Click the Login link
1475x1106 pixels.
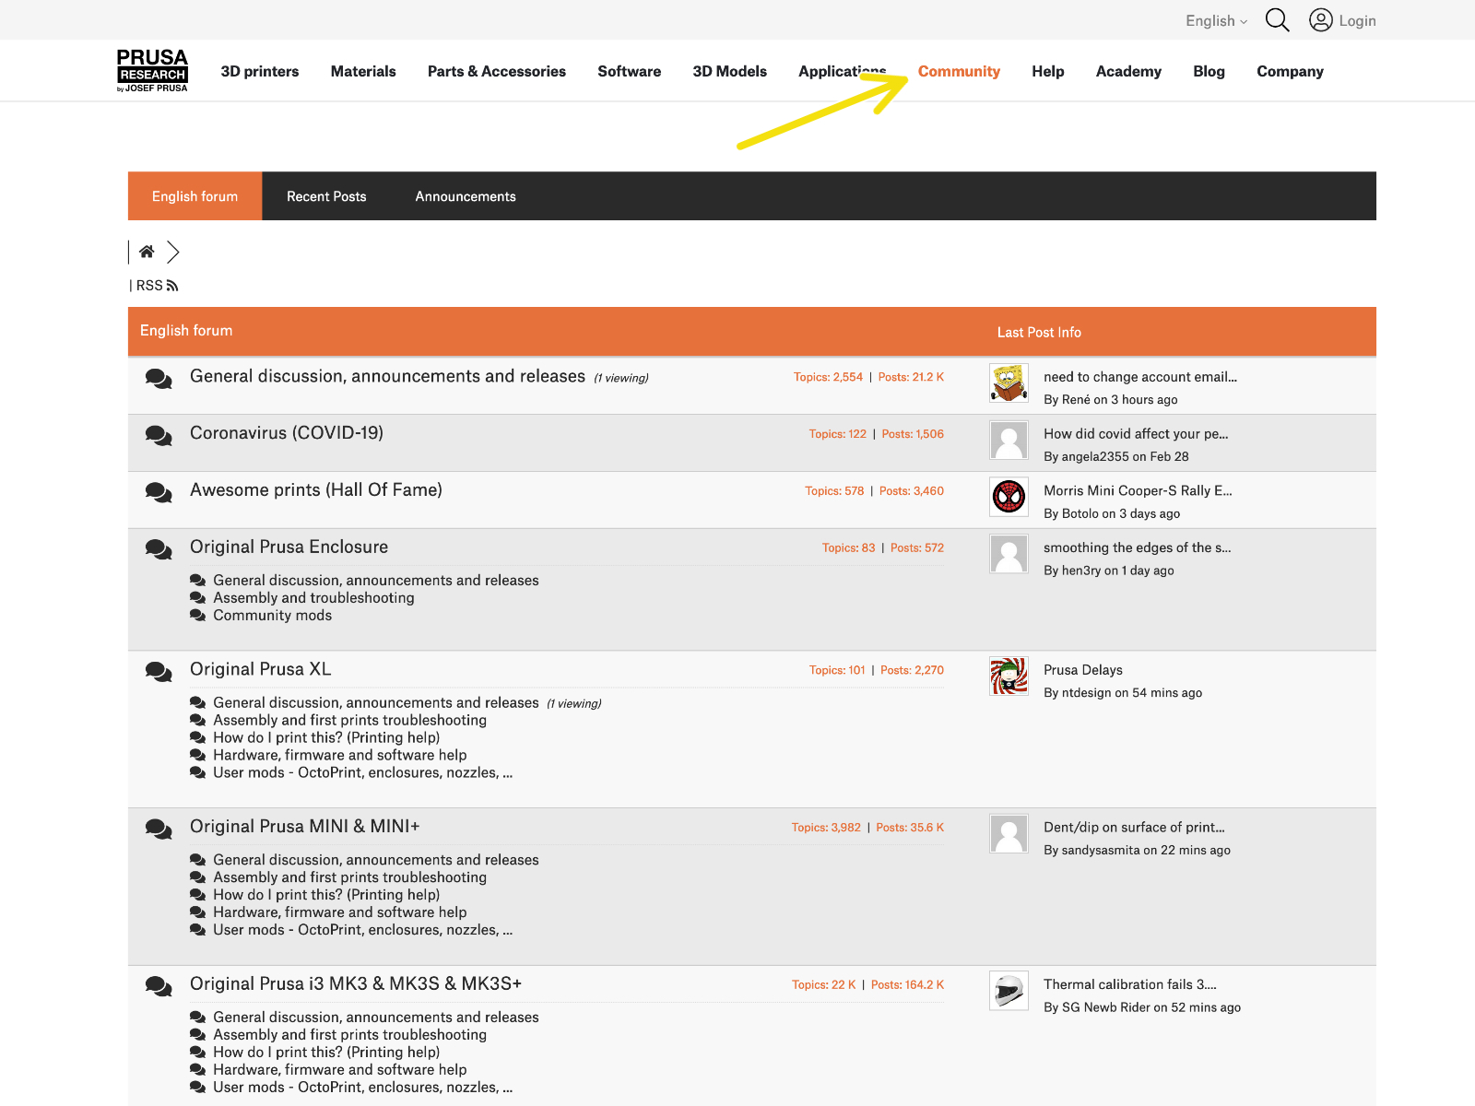point(1357,20)
